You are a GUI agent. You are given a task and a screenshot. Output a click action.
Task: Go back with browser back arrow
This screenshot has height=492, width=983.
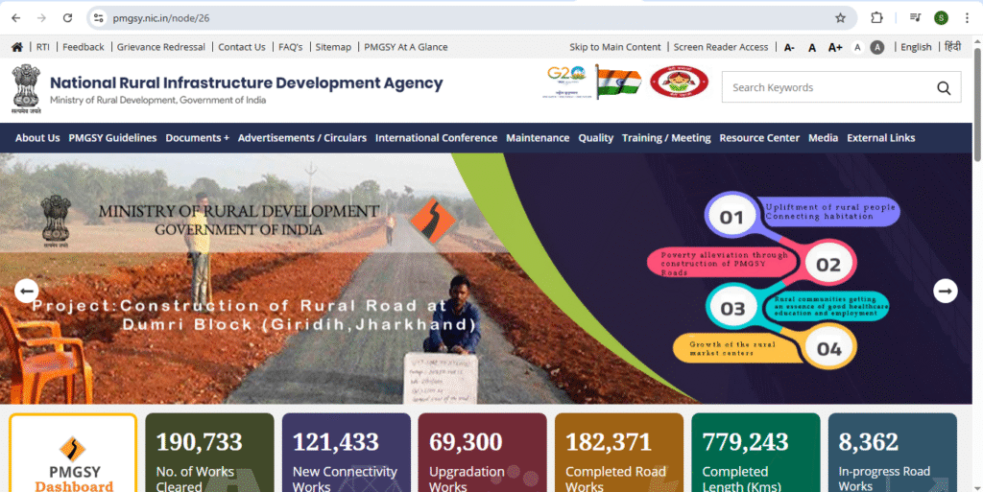pyautogui.click(x=16, y=18)
